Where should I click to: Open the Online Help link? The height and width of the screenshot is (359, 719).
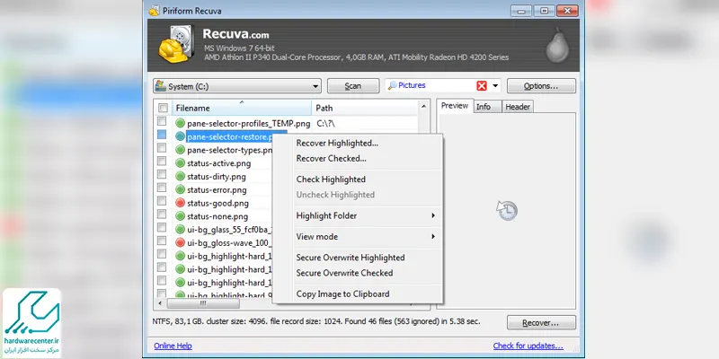pos(173,346)
